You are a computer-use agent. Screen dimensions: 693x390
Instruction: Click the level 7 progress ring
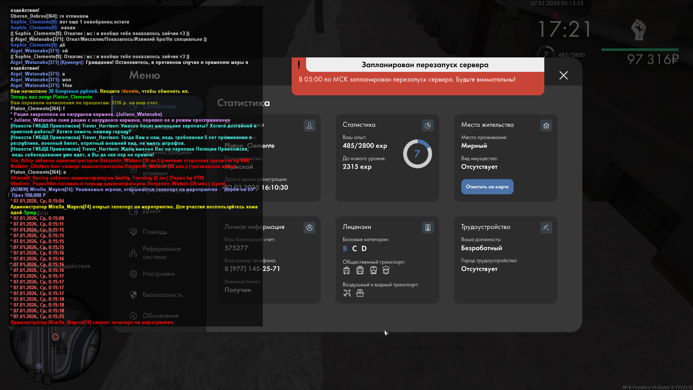417,154
